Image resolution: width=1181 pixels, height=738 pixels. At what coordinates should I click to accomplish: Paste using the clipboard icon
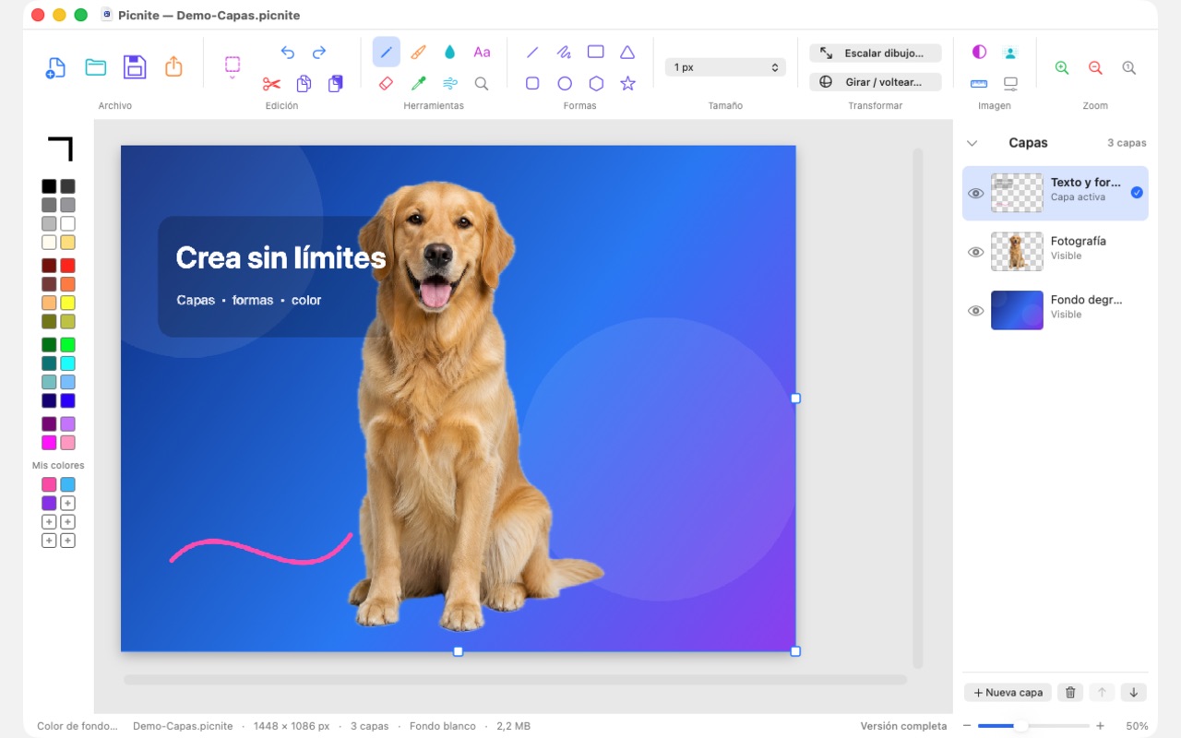coord(335,84)
